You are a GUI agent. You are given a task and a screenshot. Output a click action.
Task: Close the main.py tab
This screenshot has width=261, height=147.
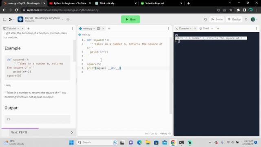click(103, 29)
